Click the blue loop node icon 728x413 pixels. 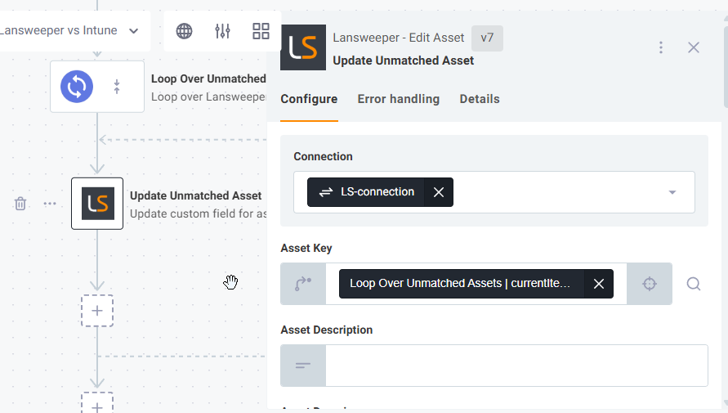(x=77, y=86)
